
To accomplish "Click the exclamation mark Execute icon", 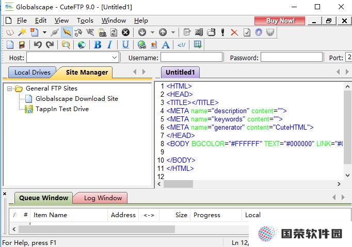I will 222,32.
